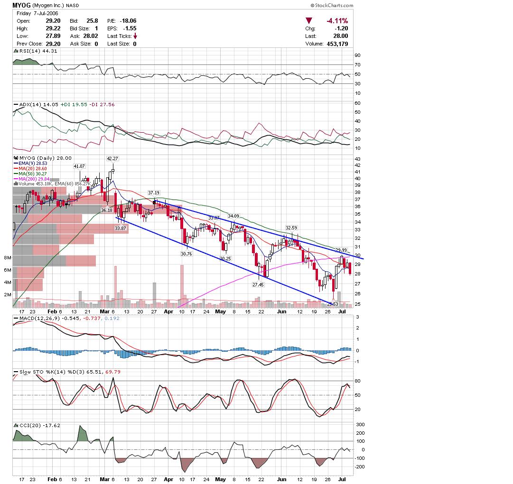Click the red MA(20) legend line
Screen dimensions: 513x484
coord(16,169)
